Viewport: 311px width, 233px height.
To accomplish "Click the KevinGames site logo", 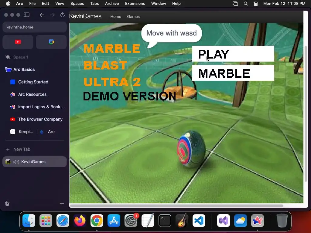I will (x=85, y=16).
